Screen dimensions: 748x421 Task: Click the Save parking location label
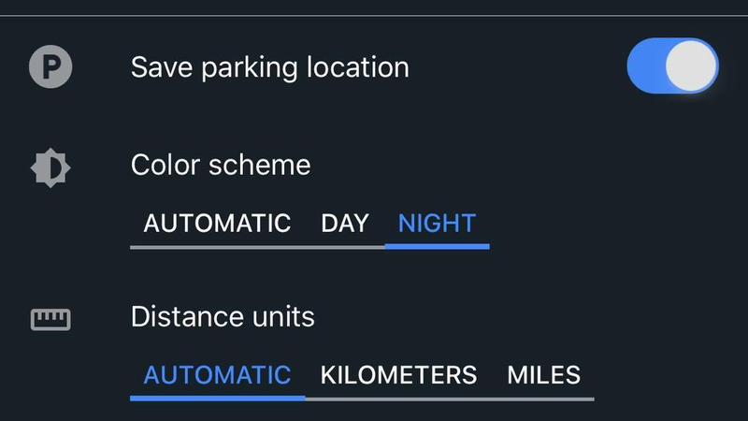pyautogui.click(x=270, y=67)
